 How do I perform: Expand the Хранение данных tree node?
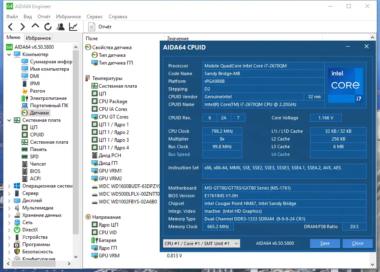(9, 215)
